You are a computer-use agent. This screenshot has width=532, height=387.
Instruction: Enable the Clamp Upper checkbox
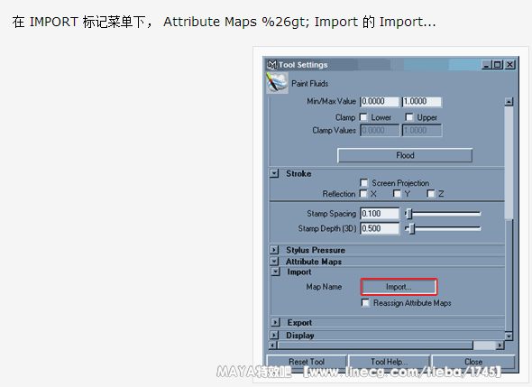tap(409, 117)
